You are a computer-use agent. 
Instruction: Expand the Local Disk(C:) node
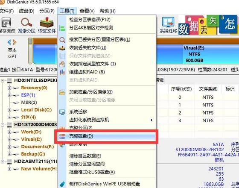[9, 110]
